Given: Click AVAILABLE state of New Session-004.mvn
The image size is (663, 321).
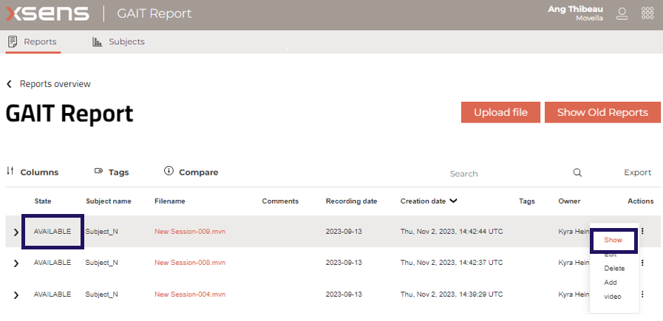Looking at the screenshot, I should point(52,294).
